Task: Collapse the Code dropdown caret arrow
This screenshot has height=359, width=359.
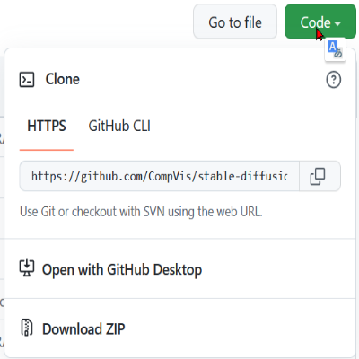Action: pos(337,23)
